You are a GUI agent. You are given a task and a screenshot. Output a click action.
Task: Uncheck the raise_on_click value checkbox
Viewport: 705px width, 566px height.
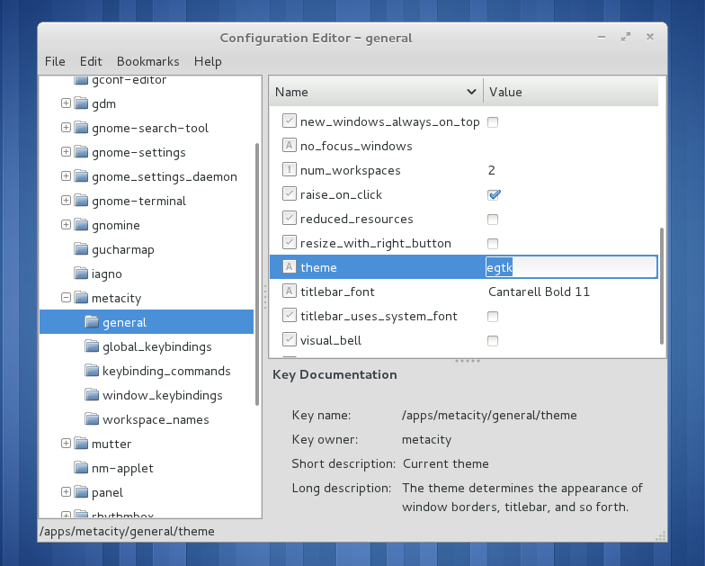pos(494,194)
